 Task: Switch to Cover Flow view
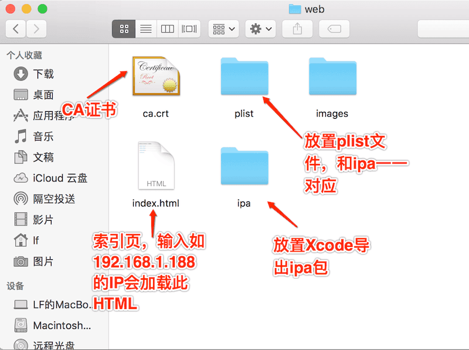point(189,29)
